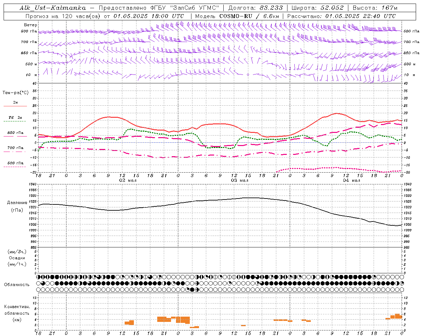Click the station name Alk_Ust-Kalmanka
421x336 pixels.
tap(53, 8)
